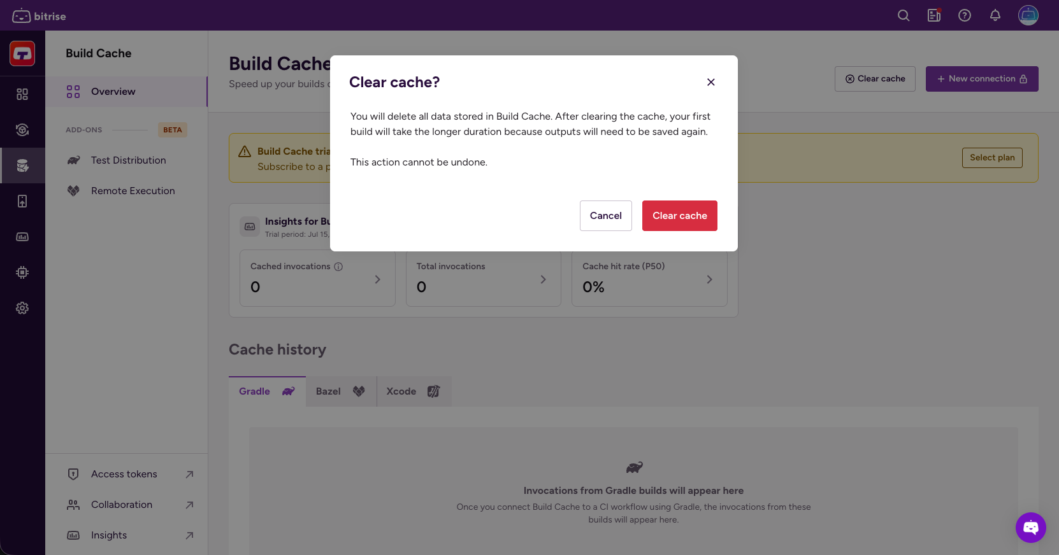The width and height of the screenshot is (1059, 555).
Task: Click the search magnifier icon in header
Action: pyautogui.click(x=903, y=15)
